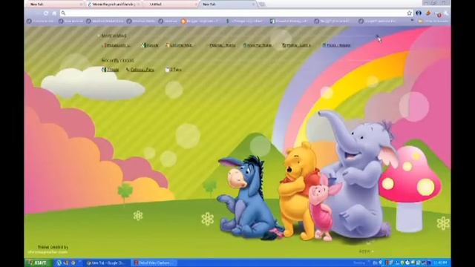Viewport: 475px width, 267px height.
Task: Close the Untitled tab
Action: 196,4
